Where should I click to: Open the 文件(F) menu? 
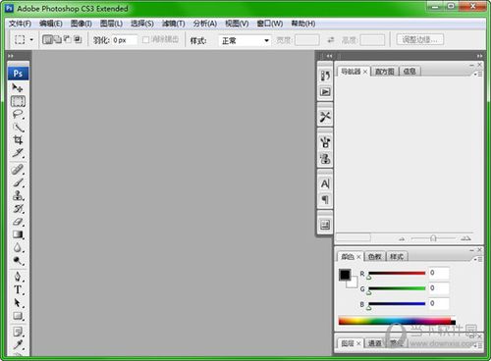pyautogui.click(x=20, y=24)
